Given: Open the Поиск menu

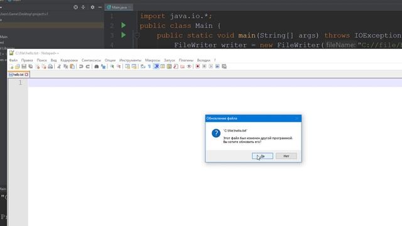Looking at the screenshot, I should 42,60.
